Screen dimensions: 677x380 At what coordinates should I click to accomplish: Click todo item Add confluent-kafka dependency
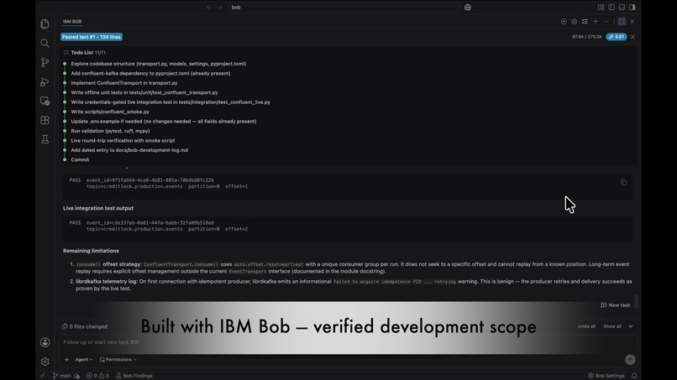click(x=150, y=73)
